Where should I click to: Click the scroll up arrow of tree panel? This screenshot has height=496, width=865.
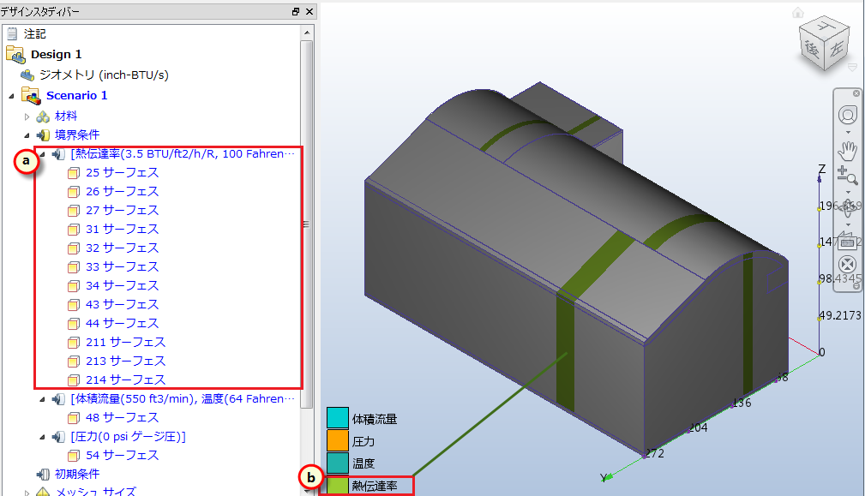[307, 33]
